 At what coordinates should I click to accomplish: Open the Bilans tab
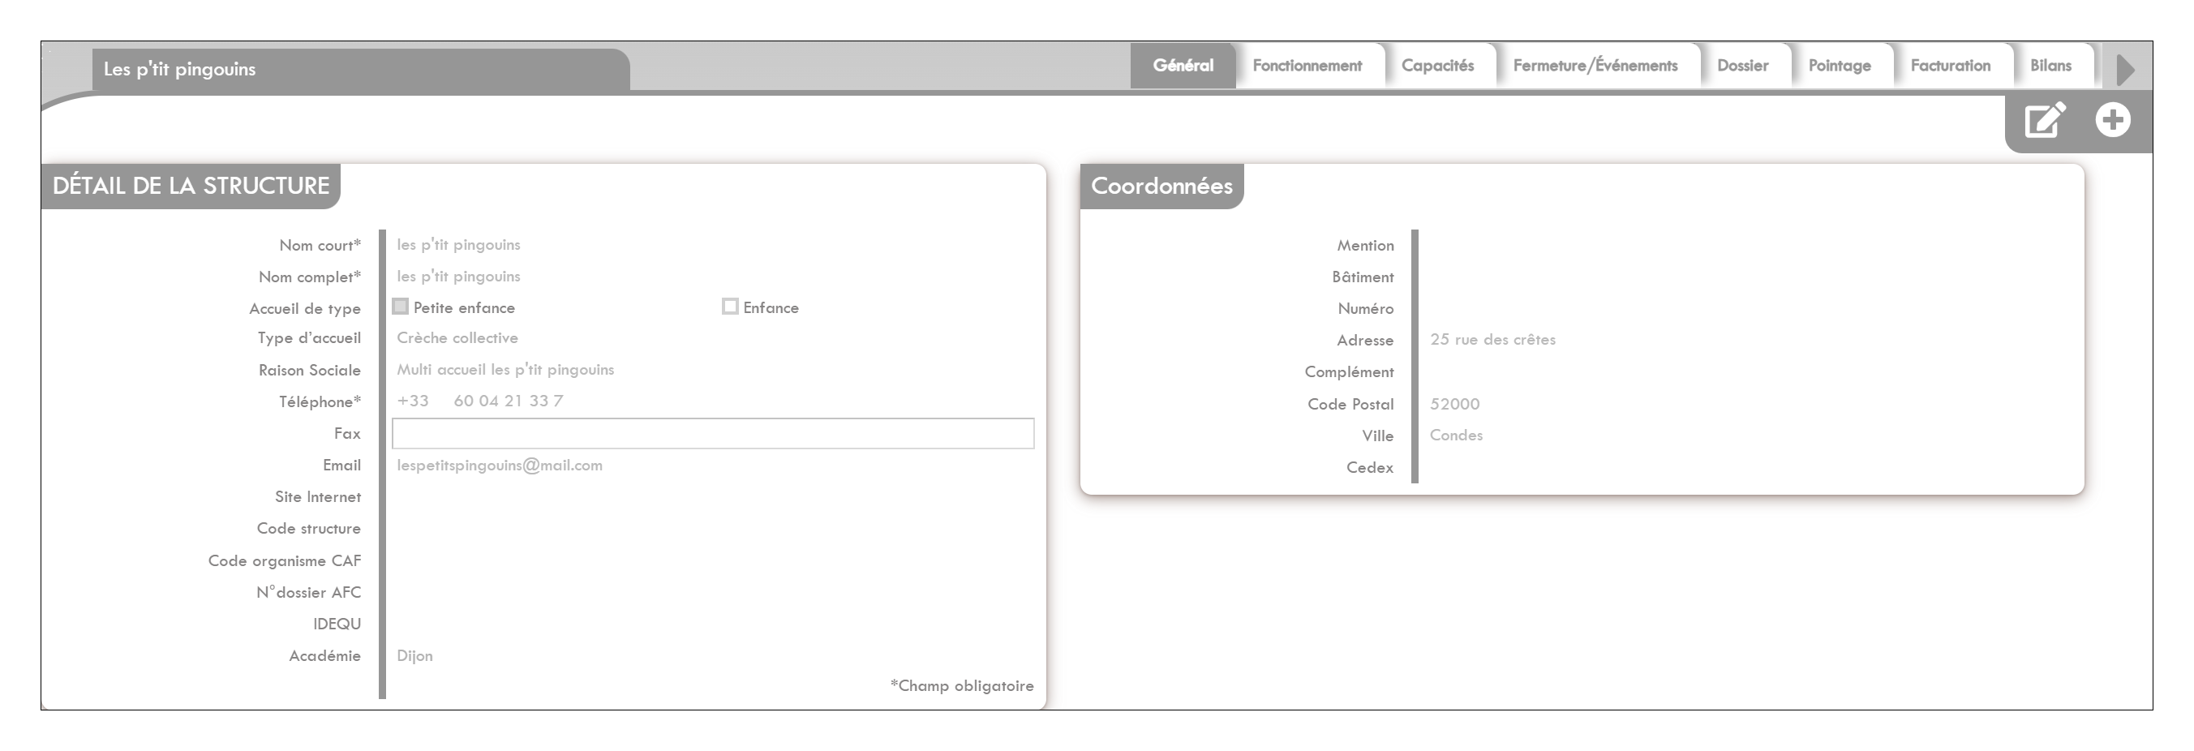pos(2051,66)
